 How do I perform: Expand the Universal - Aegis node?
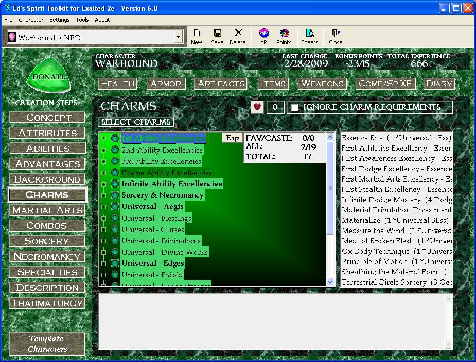[104, 207]
